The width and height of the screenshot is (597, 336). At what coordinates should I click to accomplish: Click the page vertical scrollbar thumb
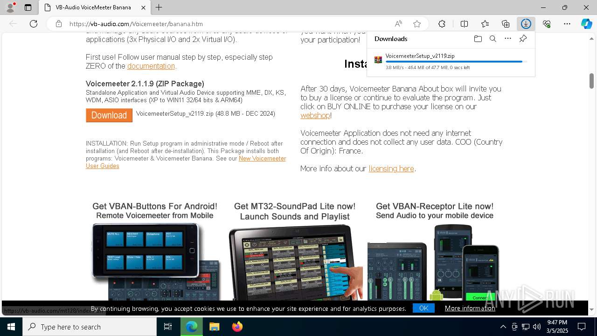(591, 81)
